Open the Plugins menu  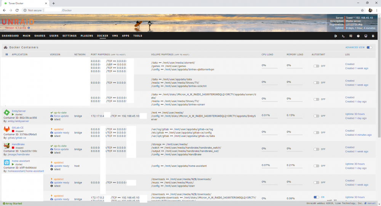[x=87, y=36]
